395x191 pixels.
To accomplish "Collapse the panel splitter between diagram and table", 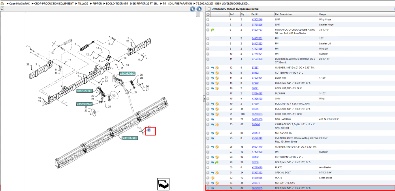I will 204,99.
